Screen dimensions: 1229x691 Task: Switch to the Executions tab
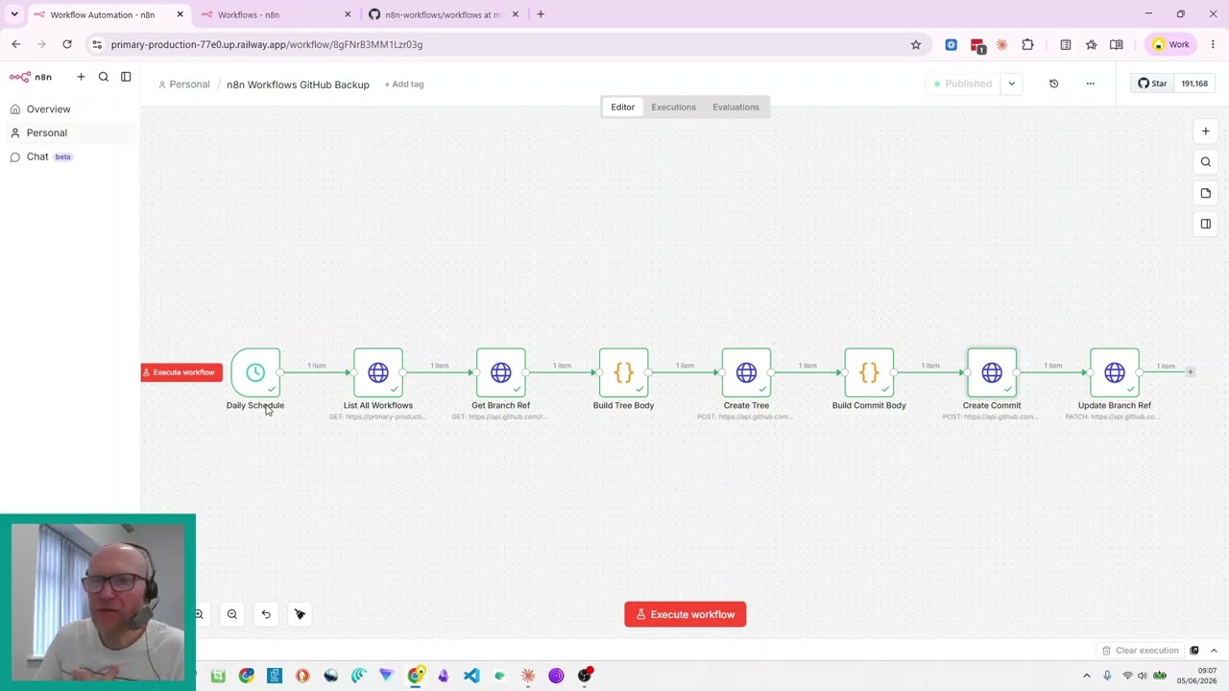click(x=673, y=107)
